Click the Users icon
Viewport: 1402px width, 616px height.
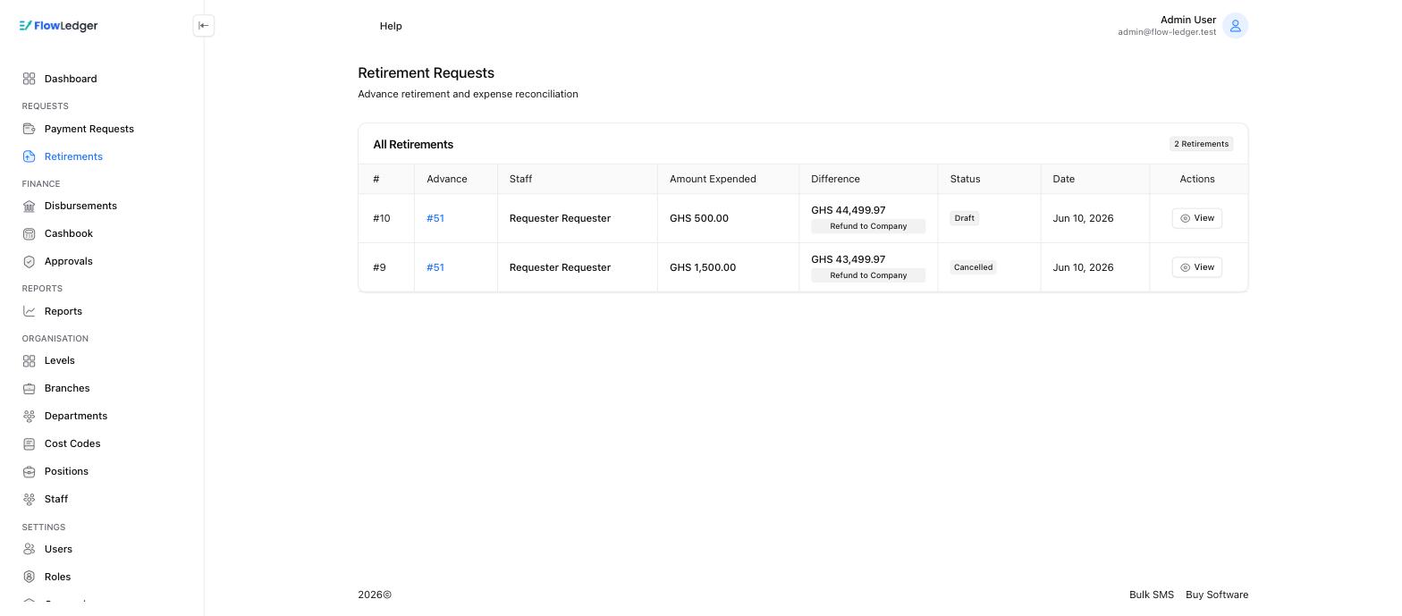point(30,549)
